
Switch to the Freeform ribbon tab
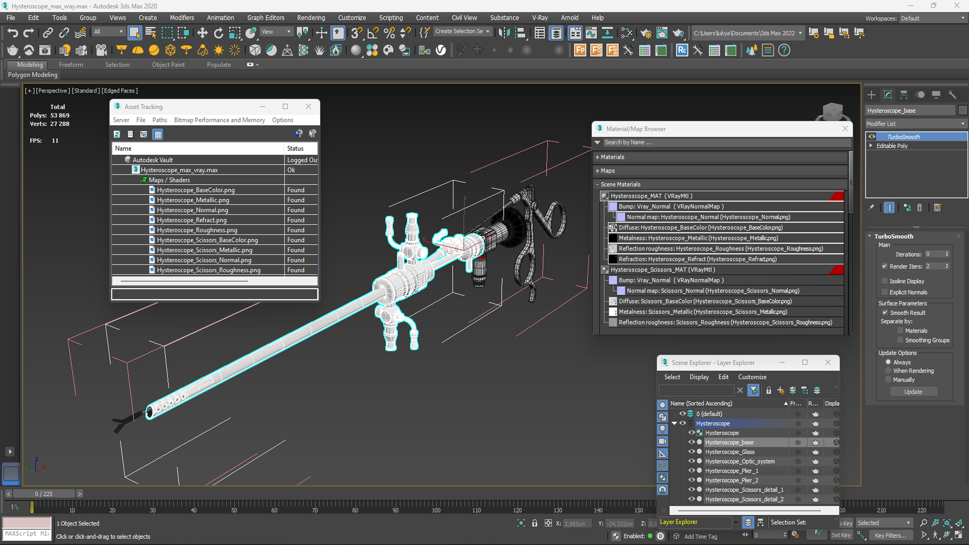point(71,65)
